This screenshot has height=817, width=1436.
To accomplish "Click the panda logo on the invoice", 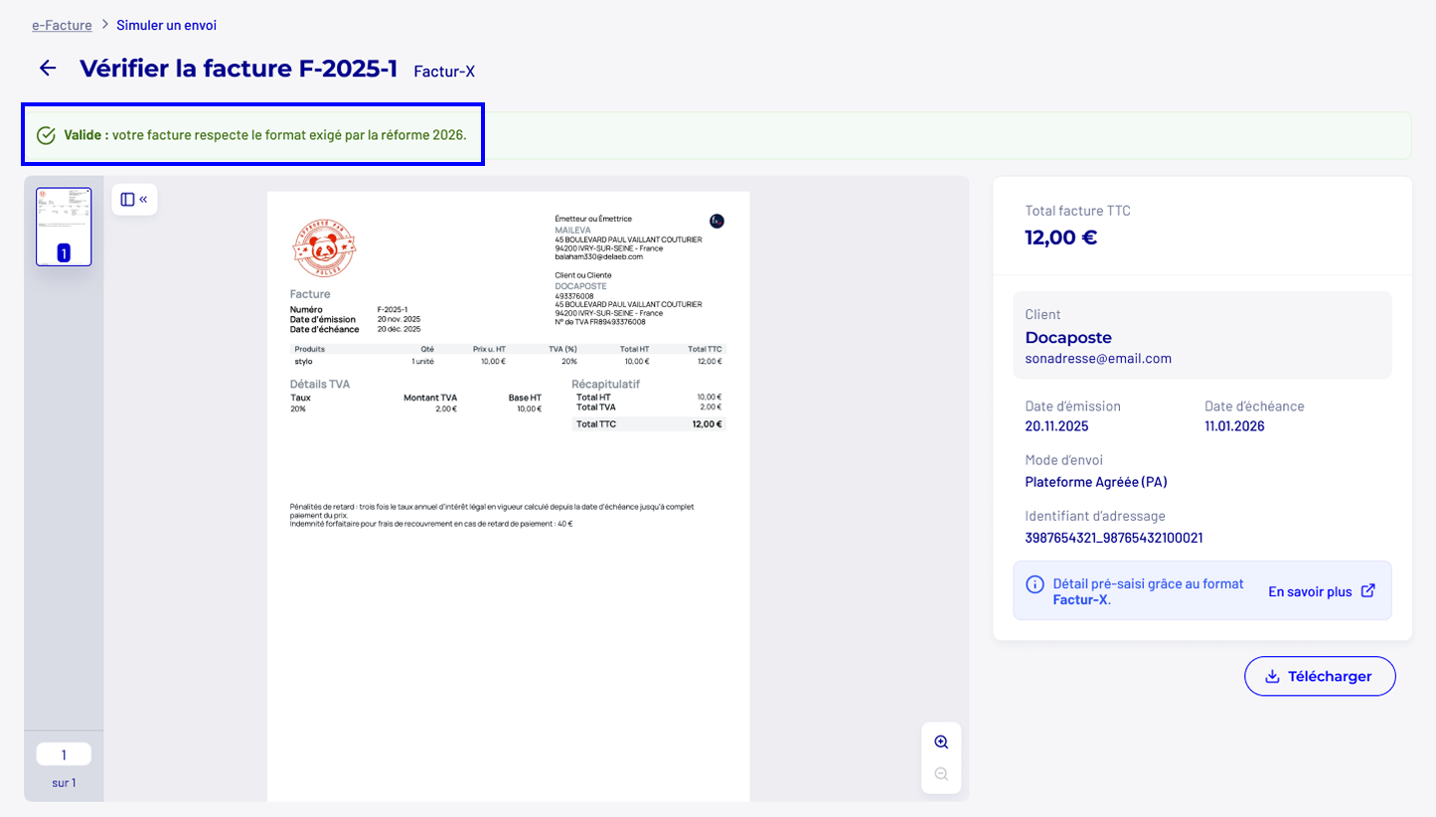I will (324, 247).
